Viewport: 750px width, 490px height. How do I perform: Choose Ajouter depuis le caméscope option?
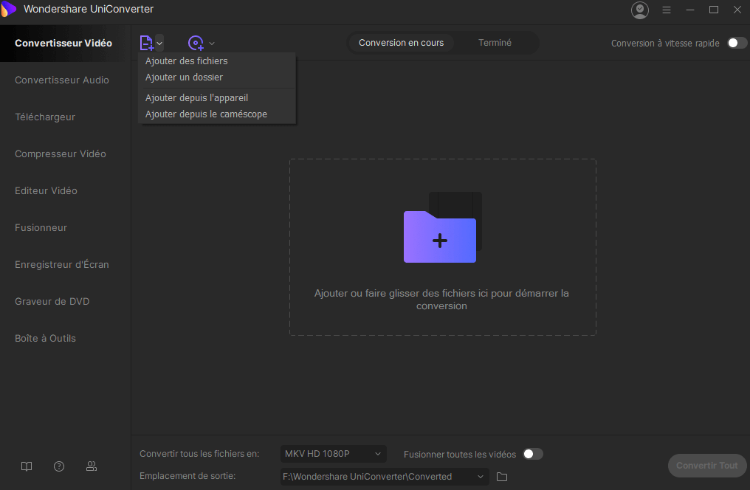(x=206, y=114)
